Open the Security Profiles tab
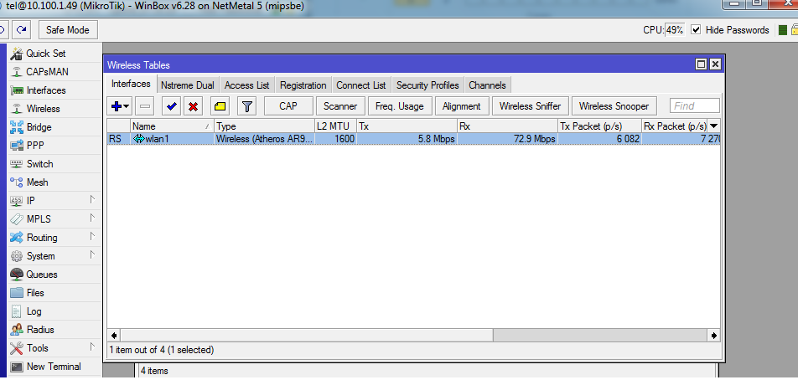798x385 pixels. click(x=427, y=85)
